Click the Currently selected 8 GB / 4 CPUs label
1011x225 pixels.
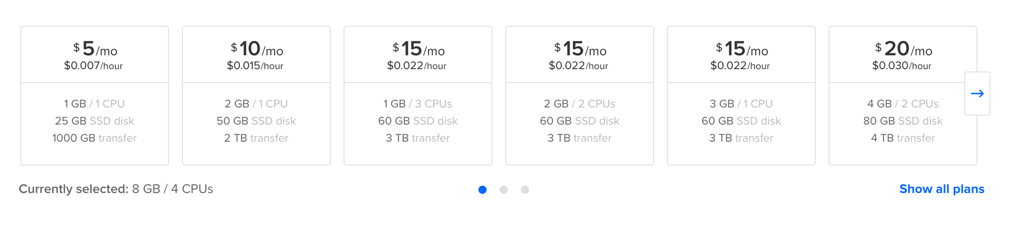click(x=116, y=189)
